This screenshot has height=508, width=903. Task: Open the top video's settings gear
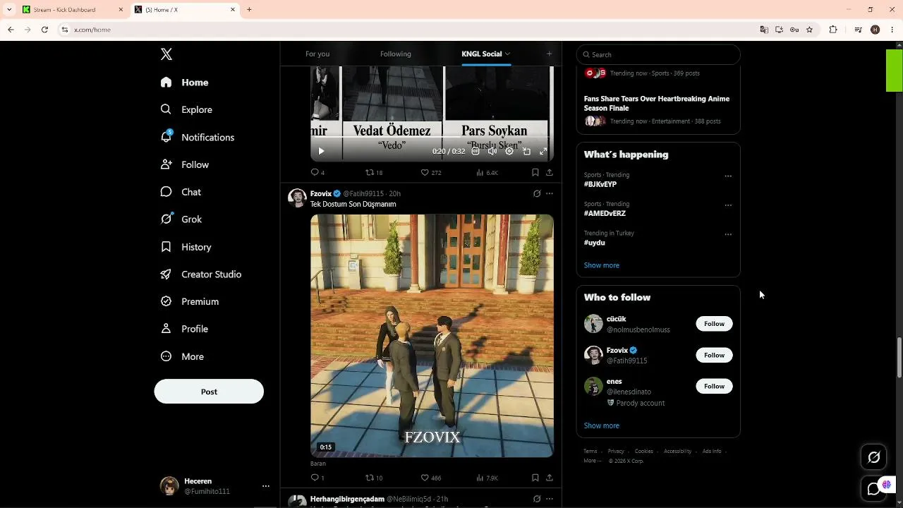coord(509,151)
